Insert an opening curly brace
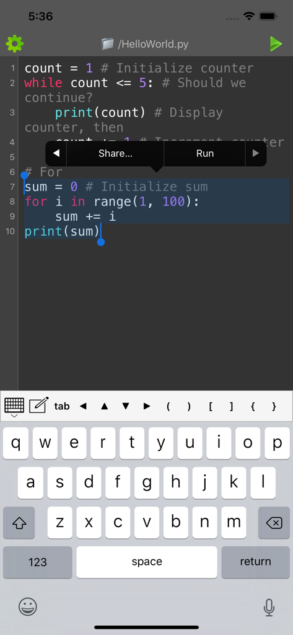This screenshot has height=635, width=293. click(x=253, y=406)
